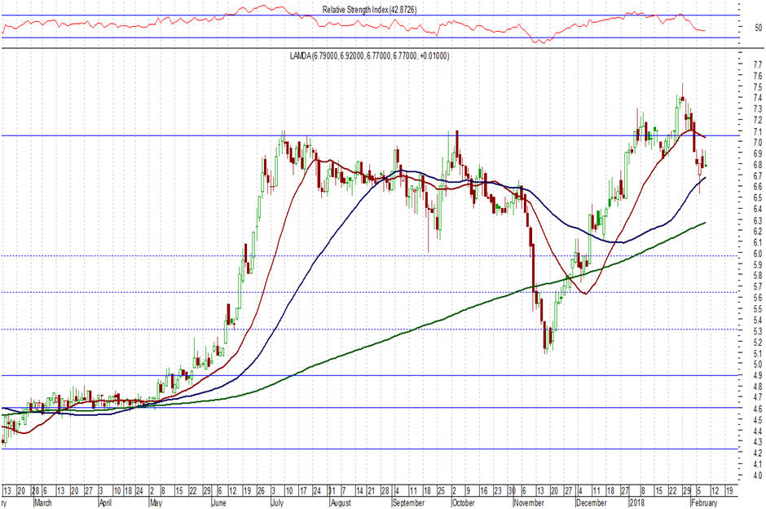The width and height of the screenshot is (766, 509).
Task: Click the 4.6 price axis value
Action: coord(758,409)
